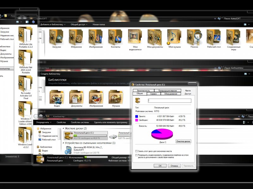253x189 pixels.
Task: Open view options dropdown in KottoSOFT window
Action: [x=249, y=25]
